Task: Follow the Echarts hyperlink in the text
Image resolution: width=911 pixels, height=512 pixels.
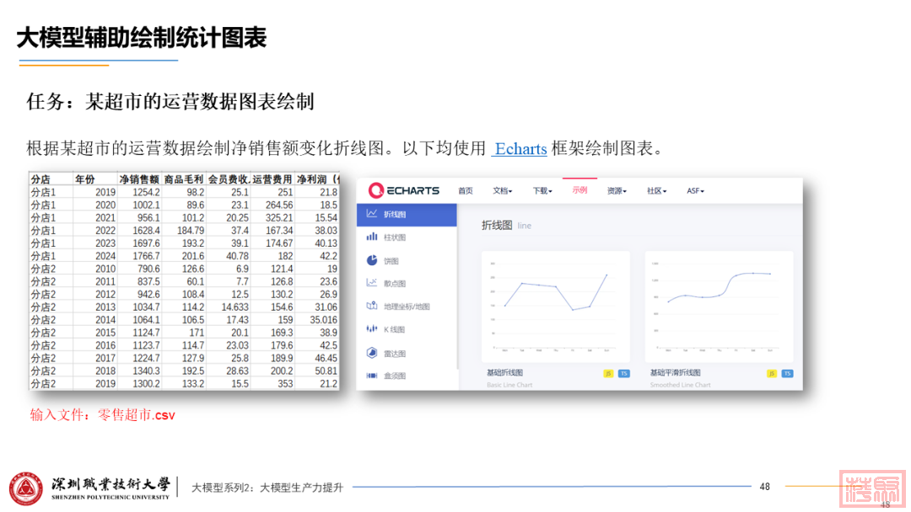Action: tap(520, 149)
